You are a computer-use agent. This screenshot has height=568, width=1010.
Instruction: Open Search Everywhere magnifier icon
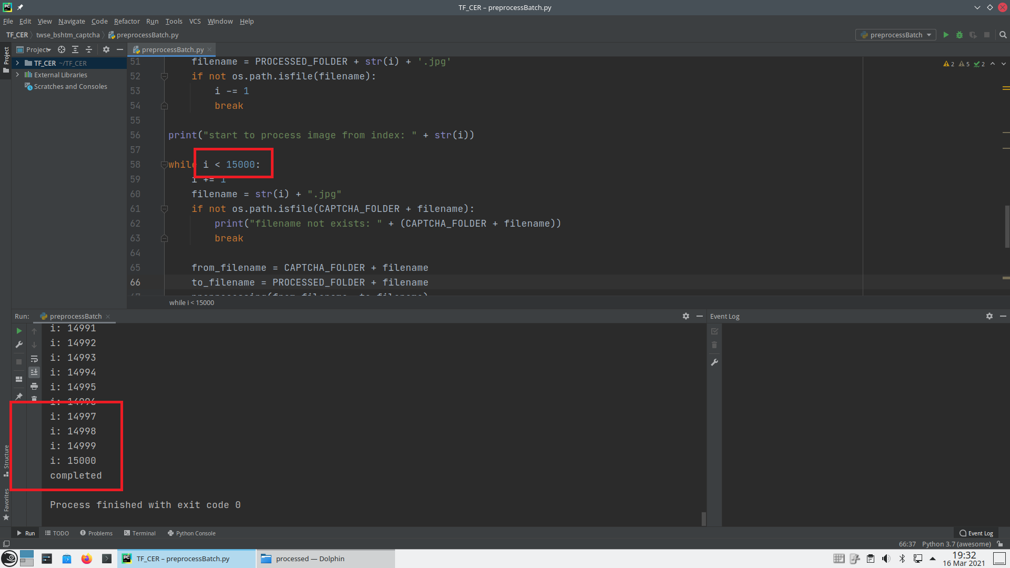click(1003, 35)
